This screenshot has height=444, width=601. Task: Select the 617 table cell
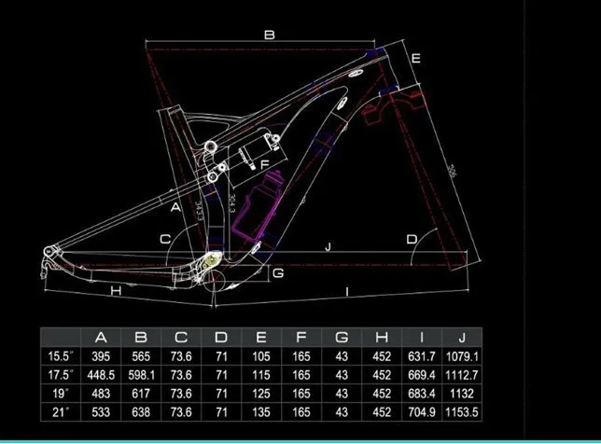point(141,394)
